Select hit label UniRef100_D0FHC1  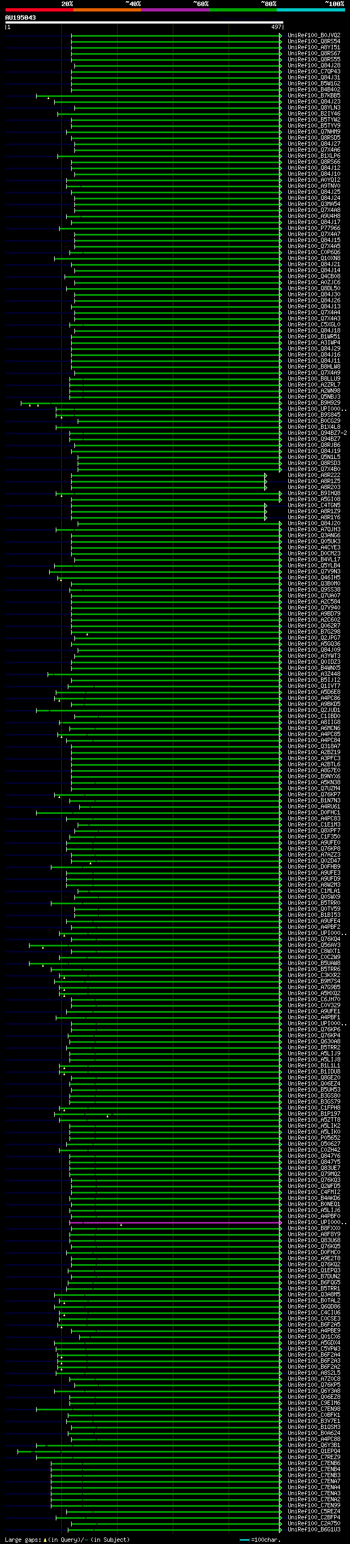click(x=314, y=812)
